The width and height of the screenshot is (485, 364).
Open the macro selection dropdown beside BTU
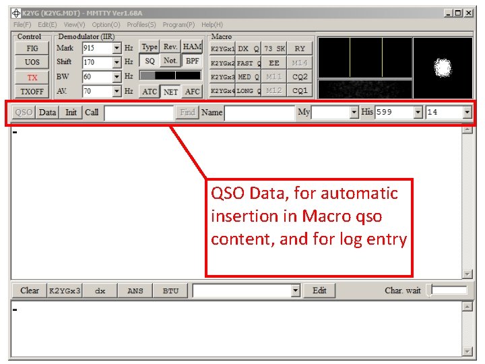pyautogui.click(x=296, y=291)
